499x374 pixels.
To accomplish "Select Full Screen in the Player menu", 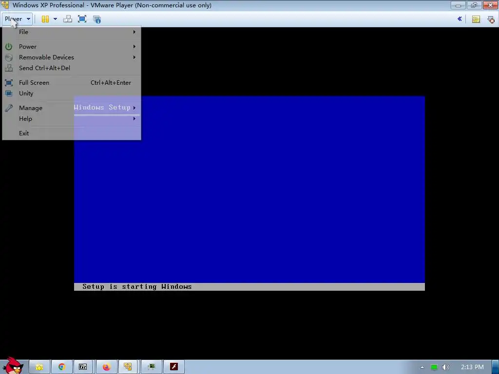I will (x=72, y=83).
